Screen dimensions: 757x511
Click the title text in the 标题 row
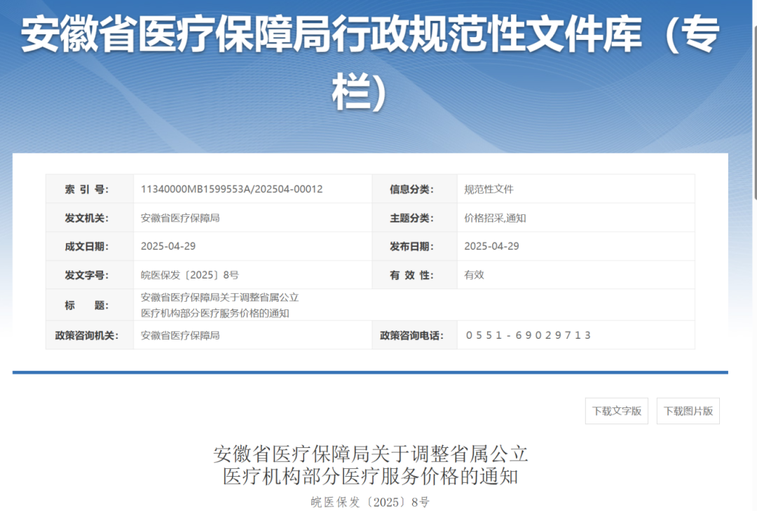[219, 305]
